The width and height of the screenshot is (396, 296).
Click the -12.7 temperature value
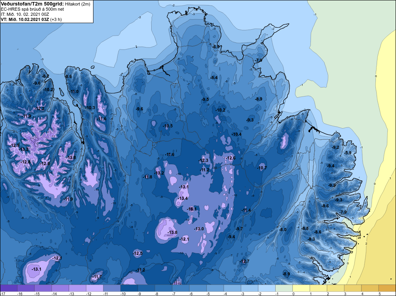click(x=244, y=261)
